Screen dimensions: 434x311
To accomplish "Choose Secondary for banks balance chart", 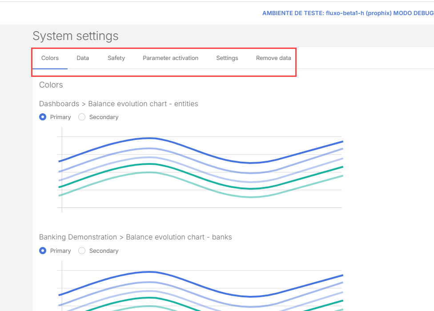I will click(82, 251).
